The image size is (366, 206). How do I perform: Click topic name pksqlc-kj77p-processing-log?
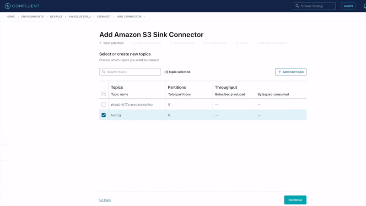point(132,104)
